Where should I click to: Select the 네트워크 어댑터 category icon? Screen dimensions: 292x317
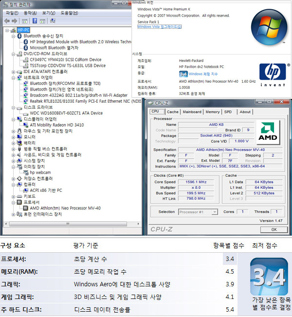coord(19,77)
